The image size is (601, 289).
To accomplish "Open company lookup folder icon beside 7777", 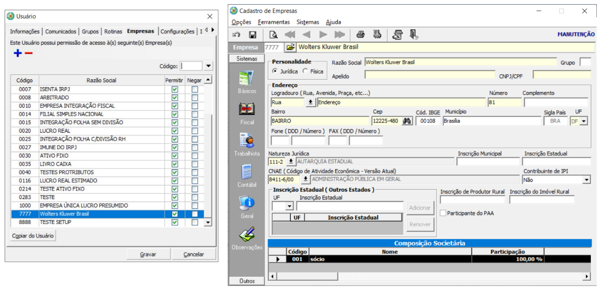I will coord(290,47).
